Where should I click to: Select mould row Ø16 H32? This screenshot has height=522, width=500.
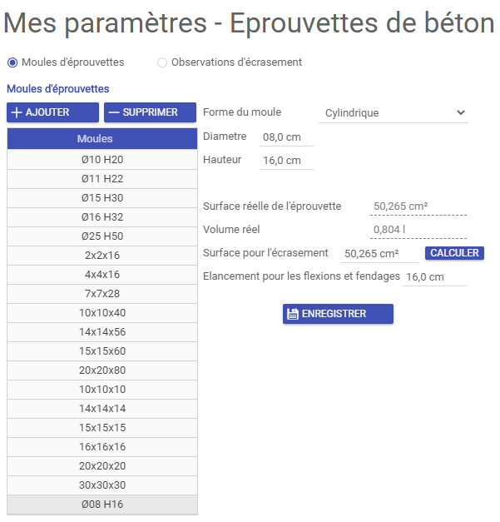pos(102,217)
